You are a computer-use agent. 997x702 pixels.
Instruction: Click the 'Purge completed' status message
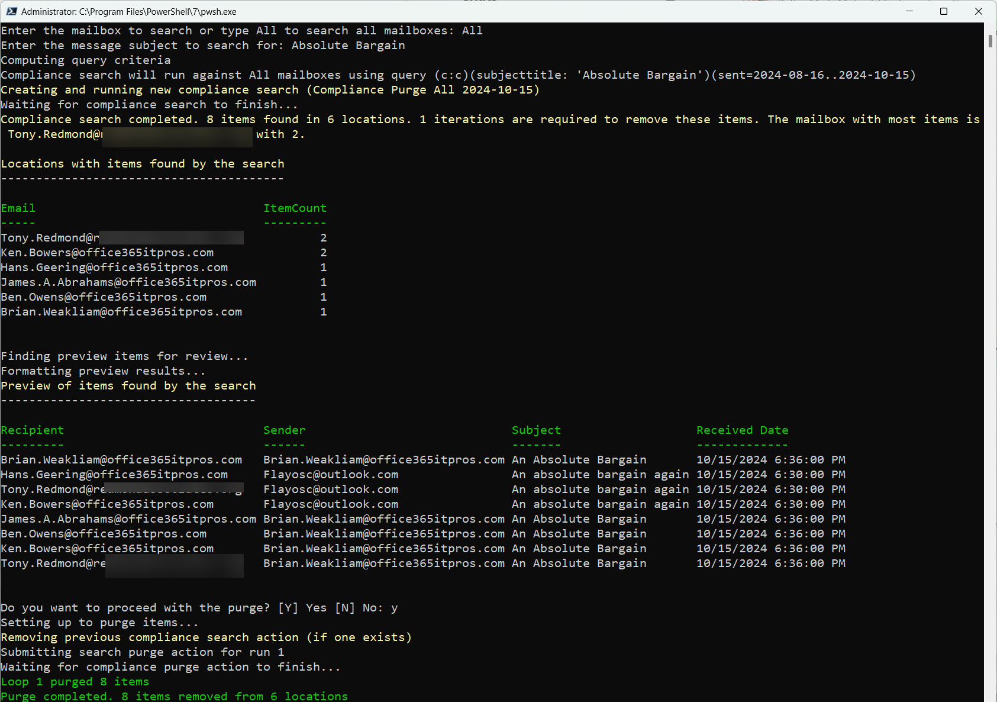175,696
